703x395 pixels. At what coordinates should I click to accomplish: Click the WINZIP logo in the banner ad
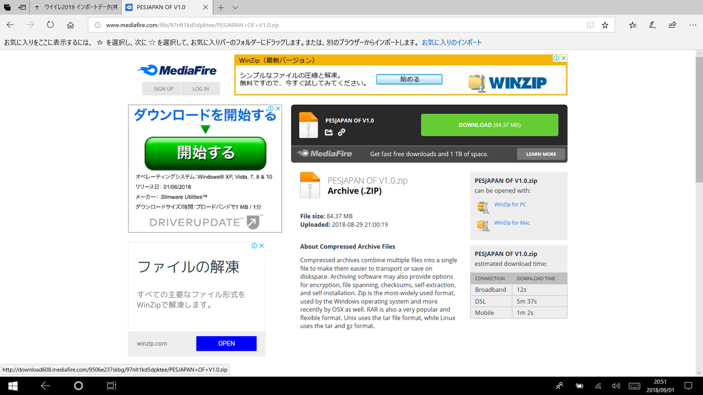[507, 82]
